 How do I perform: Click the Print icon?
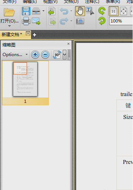26,21
